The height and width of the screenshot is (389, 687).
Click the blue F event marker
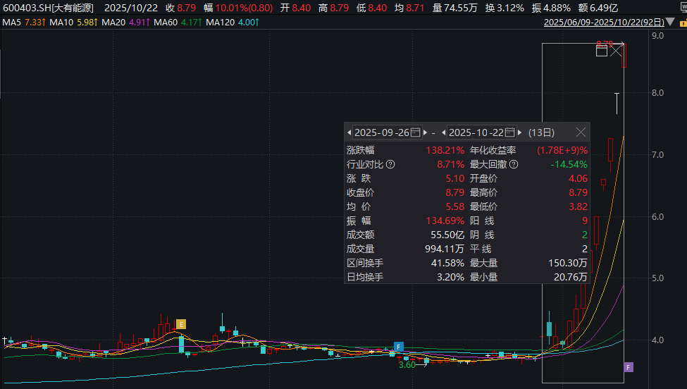tap(398, 347)
